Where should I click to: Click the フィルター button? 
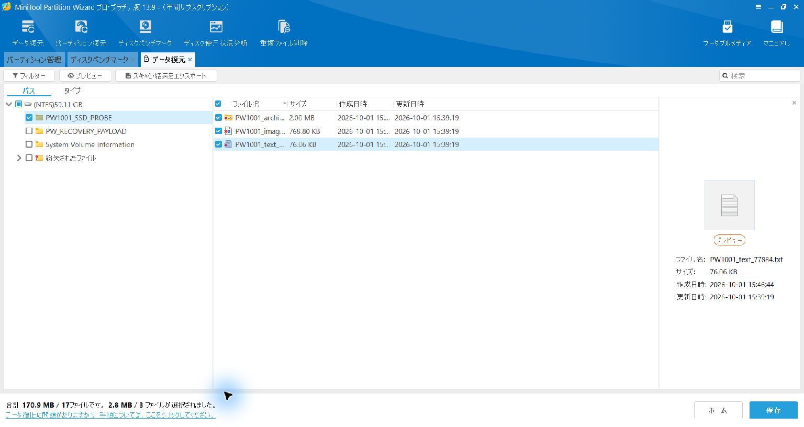[x=29, y=76]
